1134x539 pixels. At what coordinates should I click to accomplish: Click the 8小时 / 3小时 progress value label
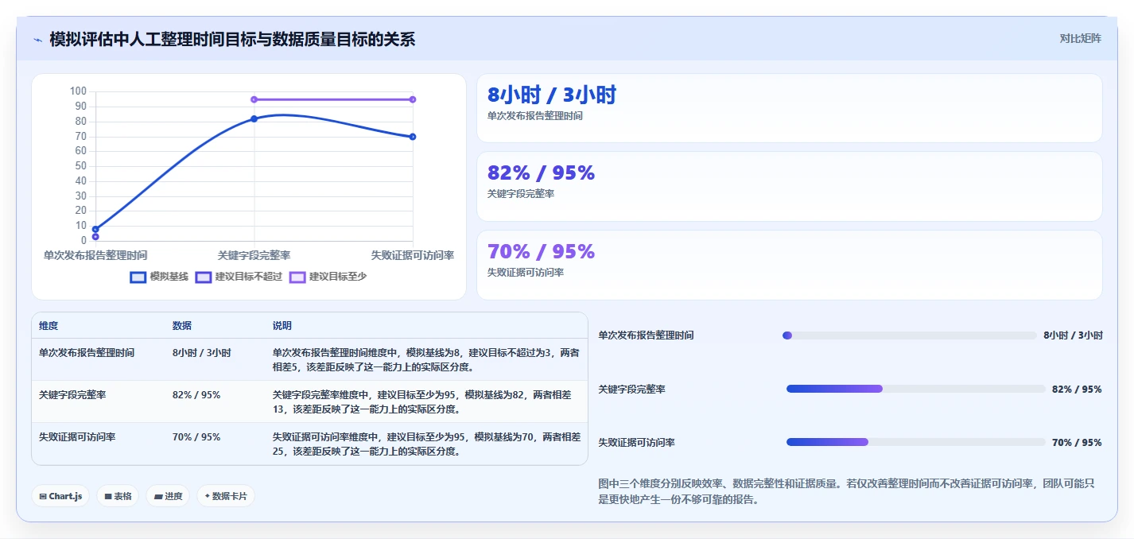[x=1073, y=335]
